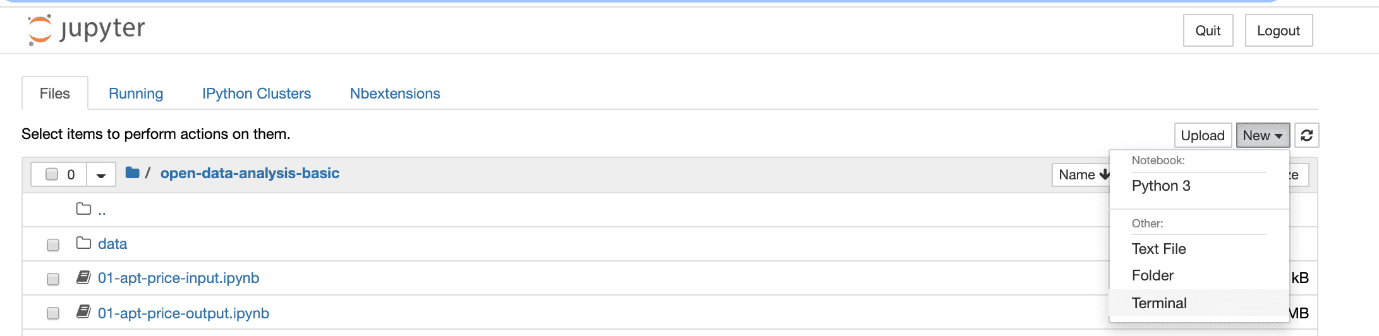Click the Jupyter logo icon
Viewport: 1379px width, 336px height.
(x=40, y=30)
